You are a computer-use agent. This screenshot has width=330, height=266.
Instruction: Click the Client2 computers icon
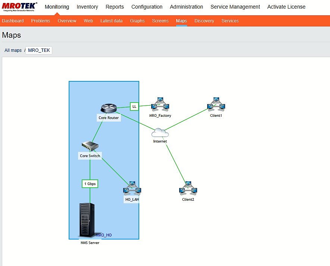[188, 189]
